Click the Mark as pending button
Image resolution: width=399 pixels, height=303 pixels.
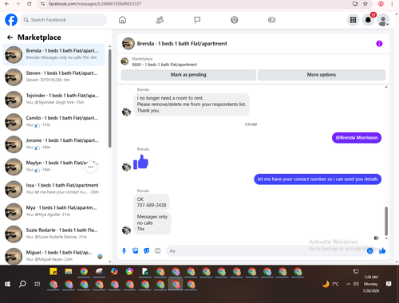[188, 75]
